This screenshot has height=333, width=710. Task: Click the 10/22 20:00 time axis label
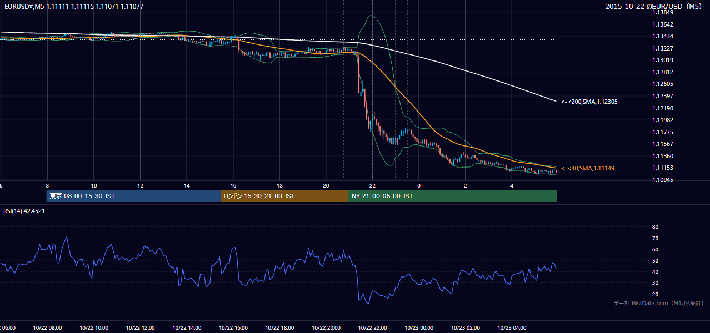(326, 328)
